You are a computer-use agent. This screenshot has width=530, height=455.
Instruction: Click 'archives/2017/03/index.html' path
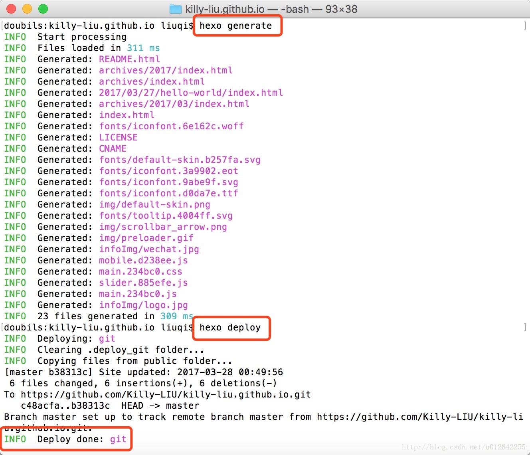tap(174, 104)
